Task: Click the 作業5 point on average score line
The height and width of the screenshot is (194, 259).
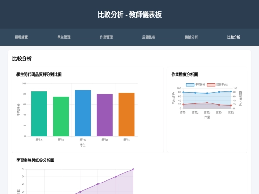Action: pos(231,91)
